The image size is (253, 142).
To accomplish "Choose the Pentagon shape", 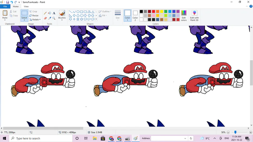I will click(78, 15).
